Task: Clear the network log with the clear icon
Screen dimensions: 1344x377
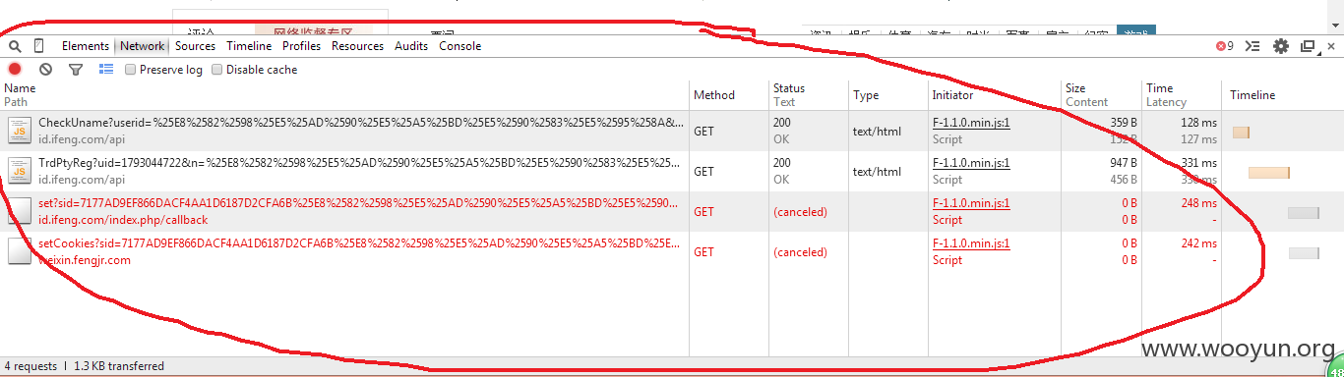Action: coord(45,70)
